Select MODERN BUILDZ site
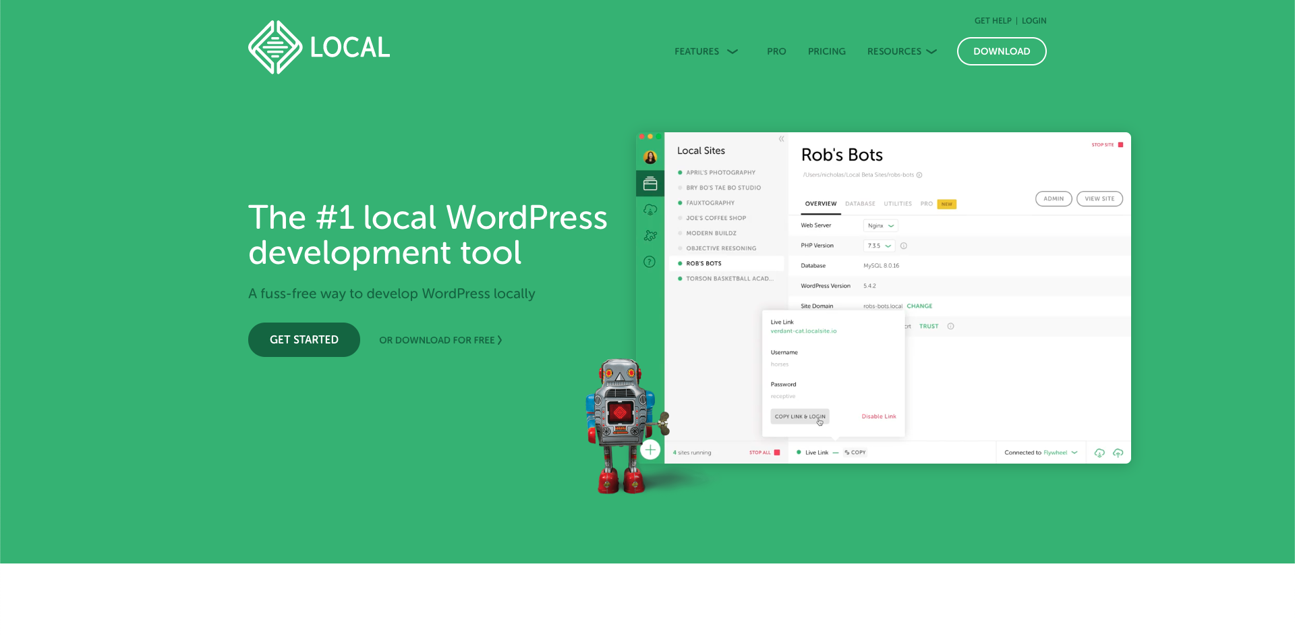 pyautogui.click(x=711, y=233)
